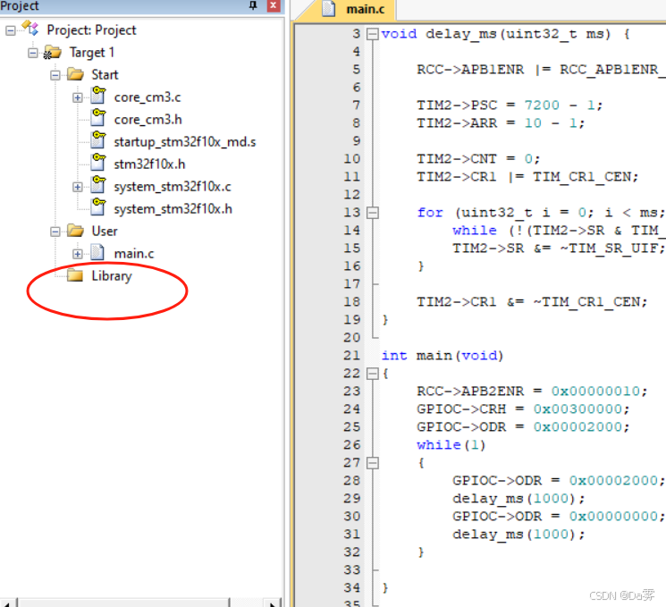Click the file icon on main.c tab

(328, 9)
